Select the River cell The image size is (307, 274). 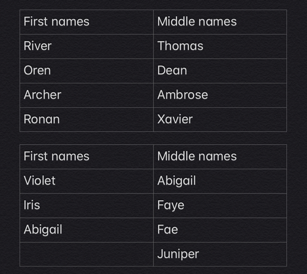86,46
